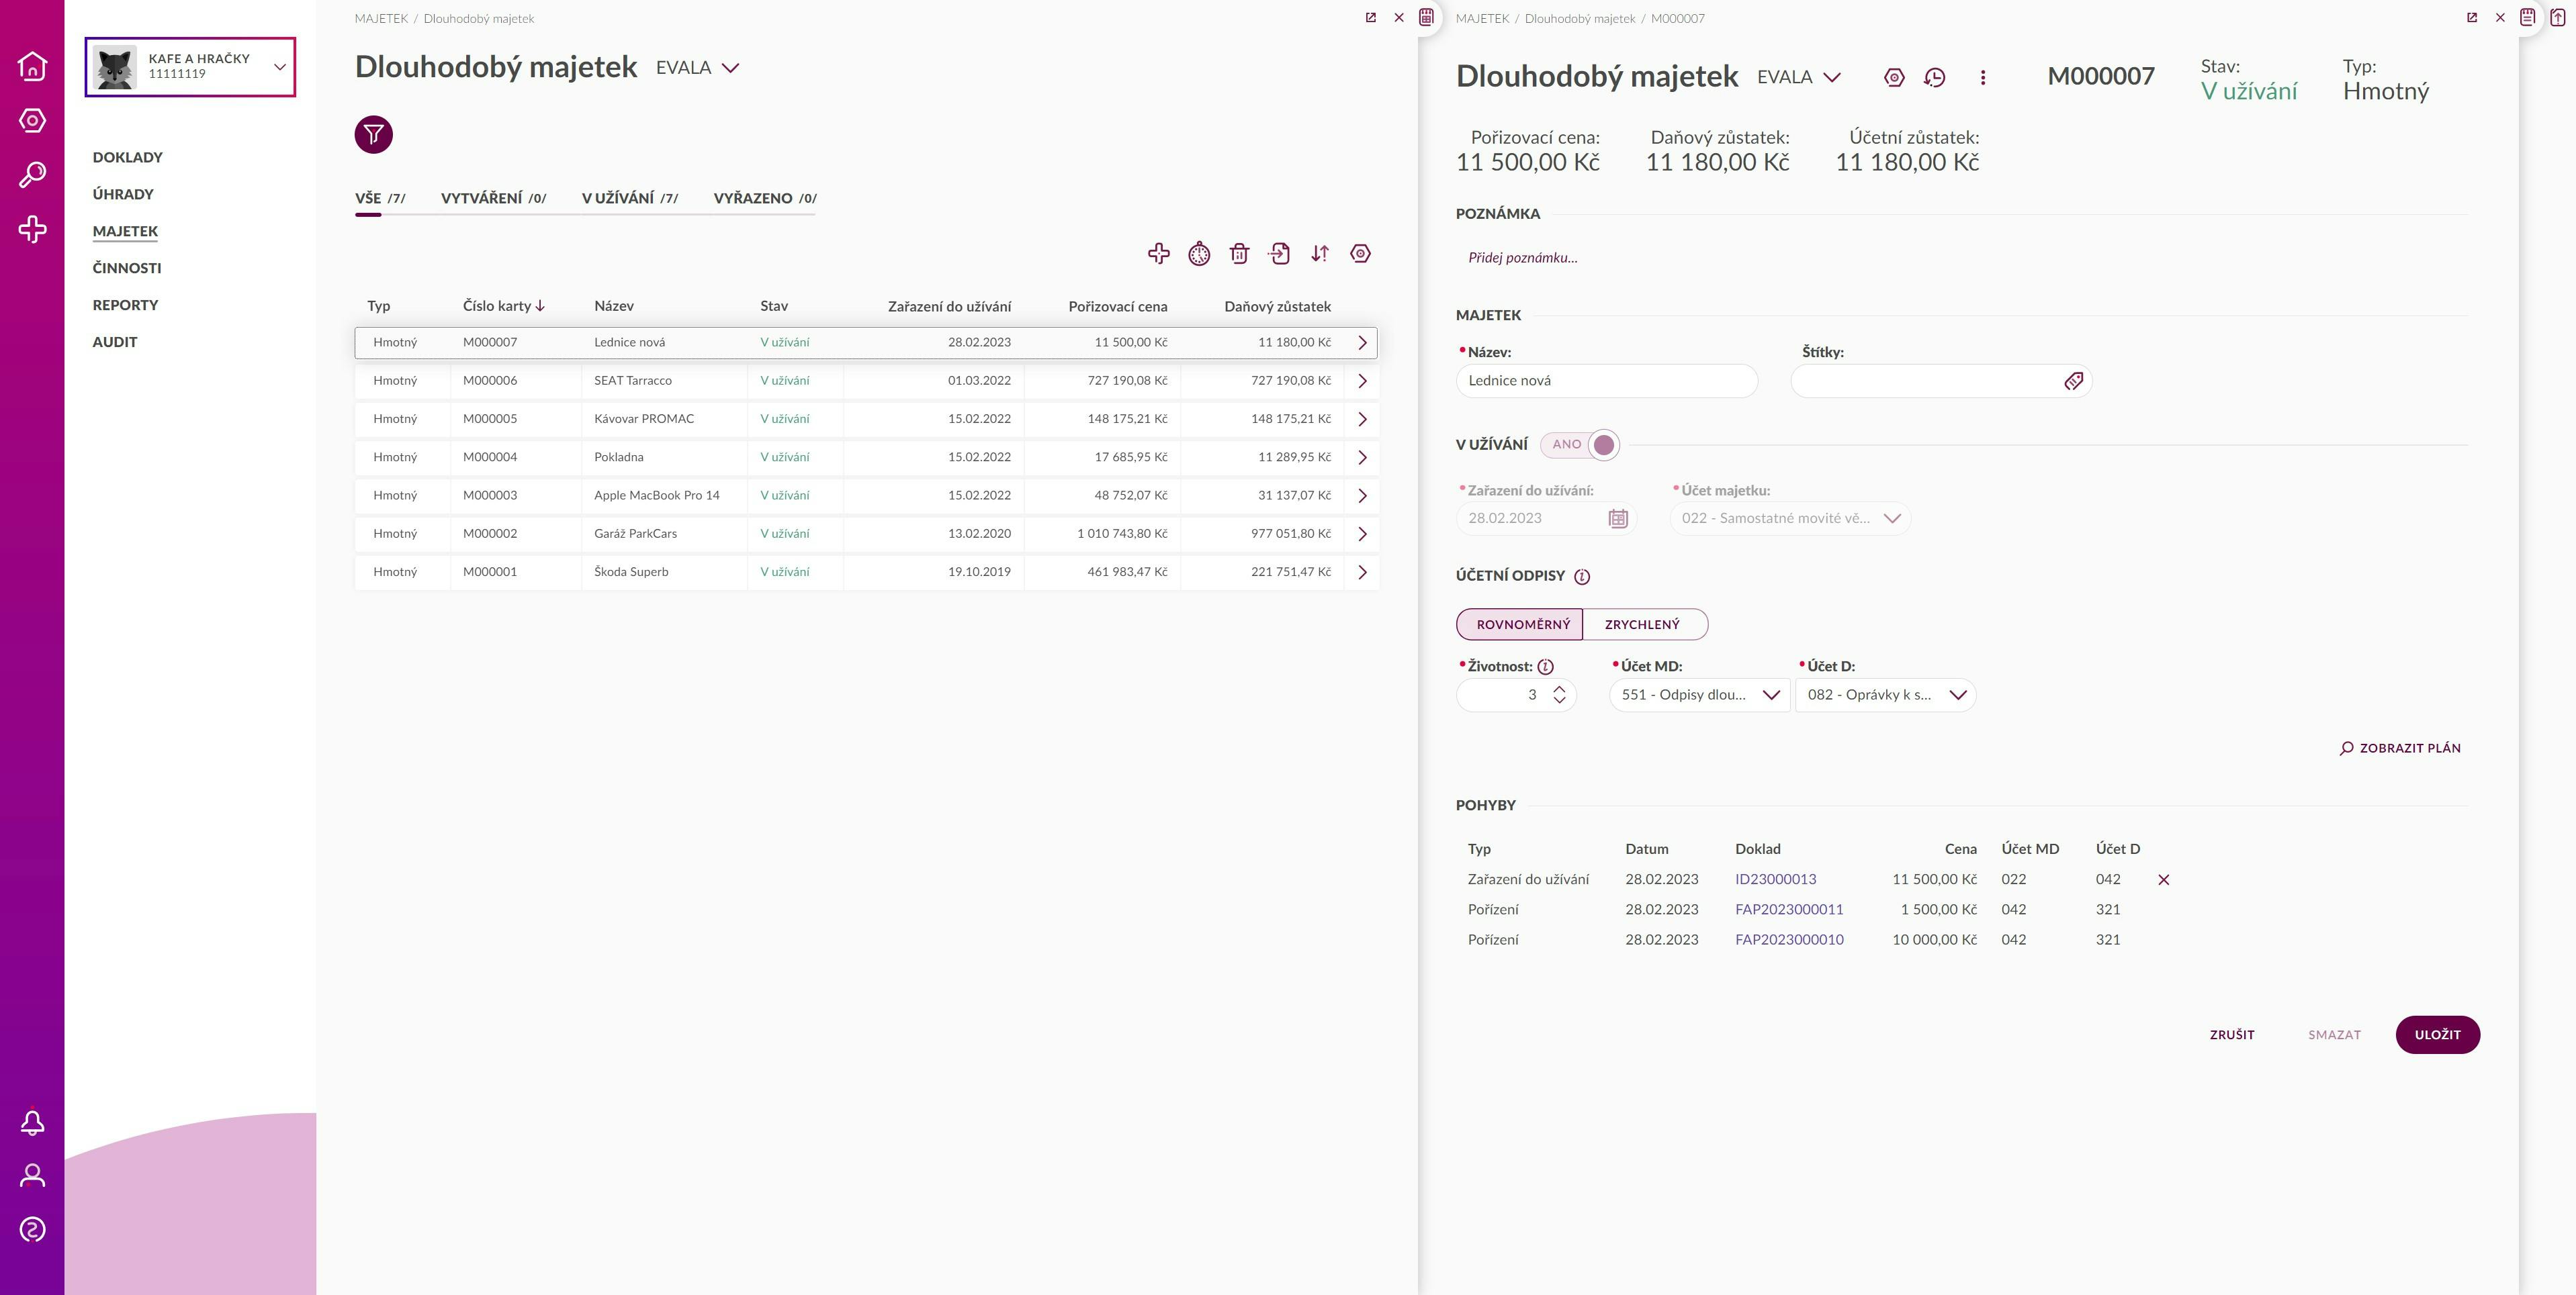The height and width of the screenshot is (1295, 2576).
Task: Click ULOŽIT save button
Action: click(x=2437, y=1035)
